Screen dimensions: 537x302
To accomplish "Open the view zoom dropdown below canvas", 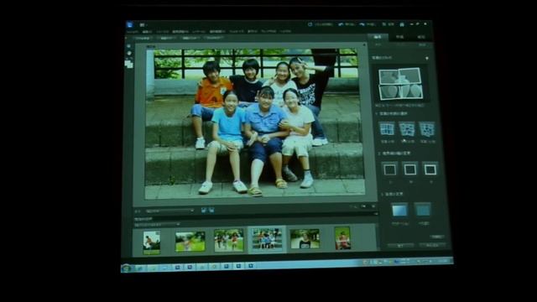I will tap(169, 211).
